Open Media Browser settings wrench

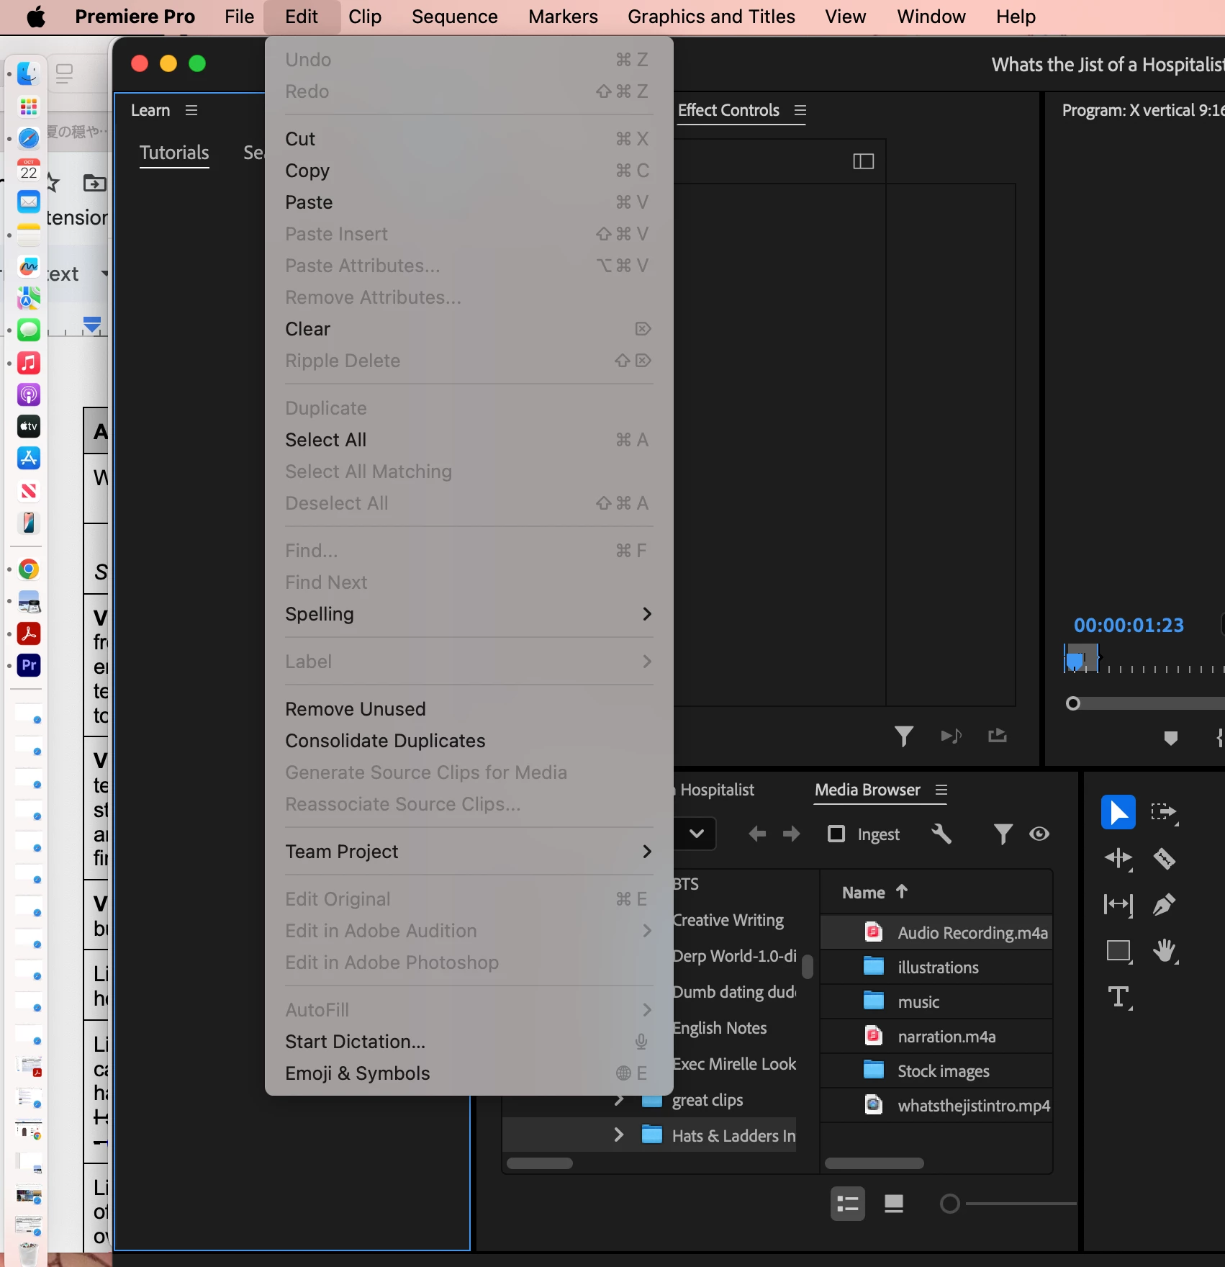941,834
